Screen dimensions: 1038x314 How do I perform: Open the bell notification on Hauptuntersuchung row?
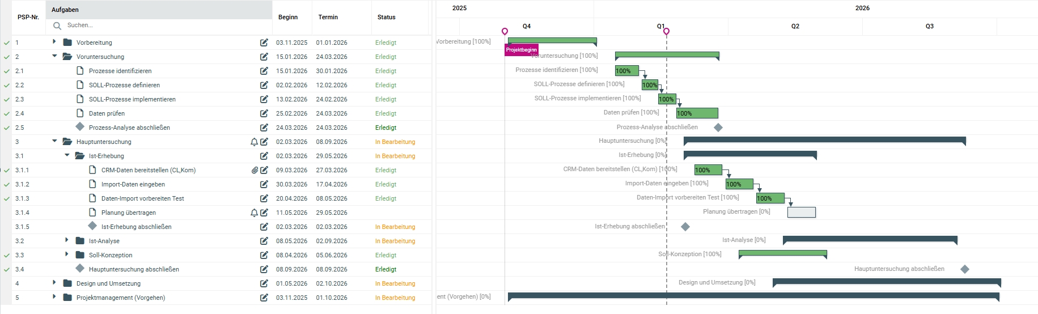pyautogui.click(x=255, y=142)
